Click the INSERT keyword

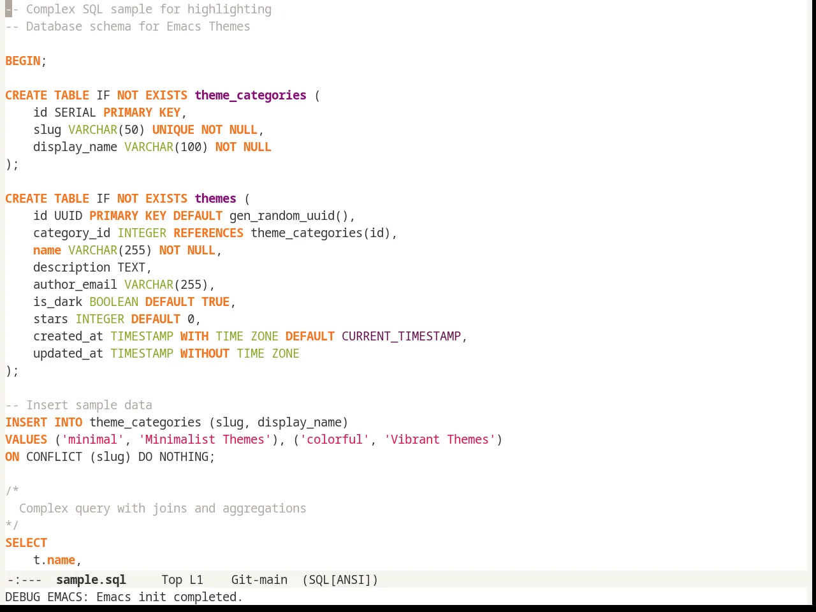(x=26, y=423)
